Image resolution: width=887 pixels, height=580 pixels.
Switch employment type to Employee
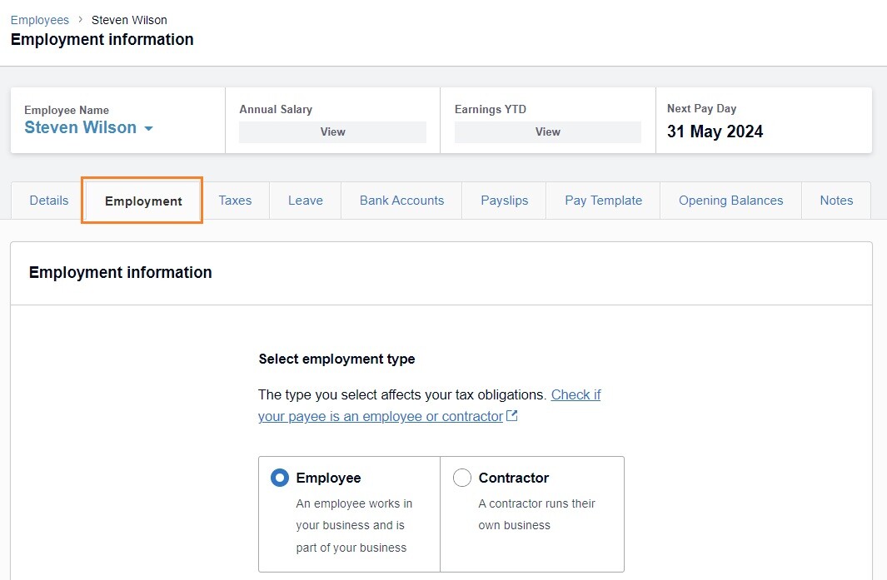[x=280, y=478]
